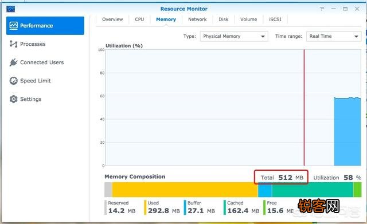367x224 pixels.
Task: Click the Performance chart icon
Action: (x=14, y=25)
